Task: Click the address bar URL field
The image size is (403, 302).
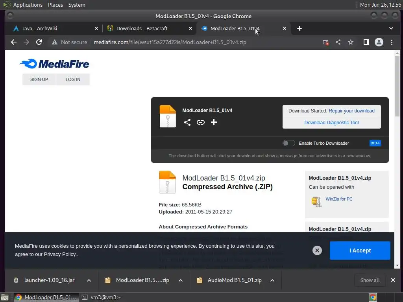Action: click(170, 42)
